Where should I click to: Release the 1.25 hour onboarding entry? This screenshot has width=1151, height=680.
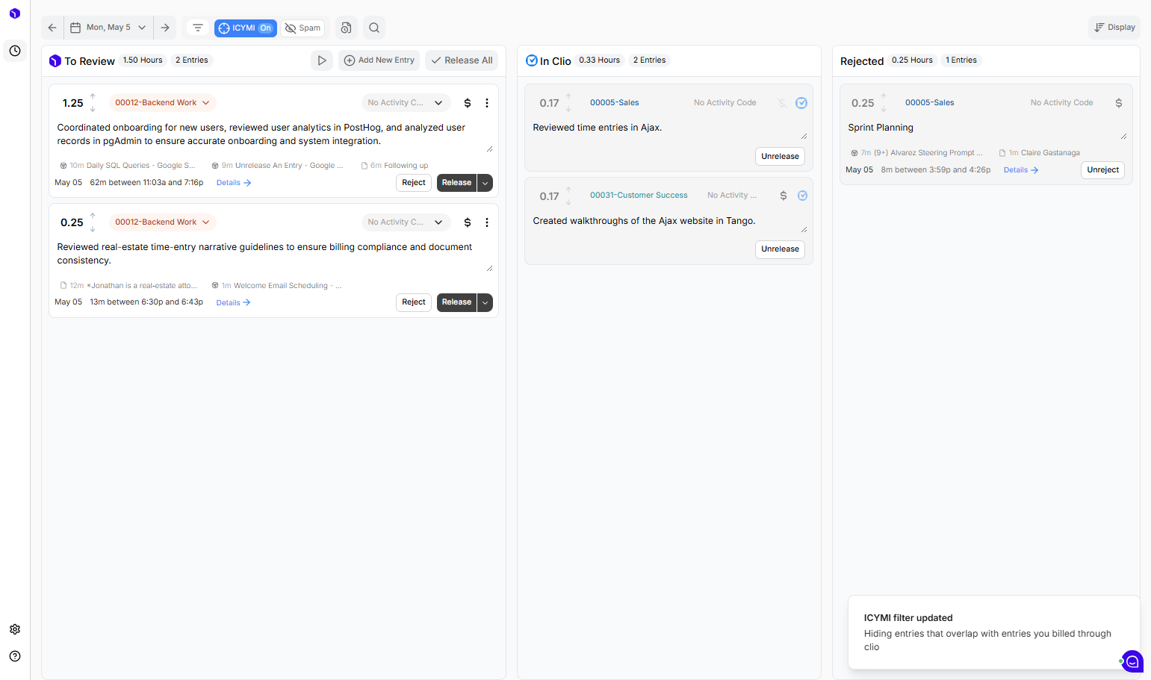(x=456, y=183)
